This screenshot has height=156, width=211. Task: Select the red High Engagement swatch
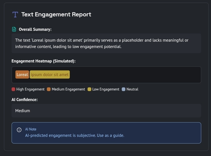[x=13, y=89]
